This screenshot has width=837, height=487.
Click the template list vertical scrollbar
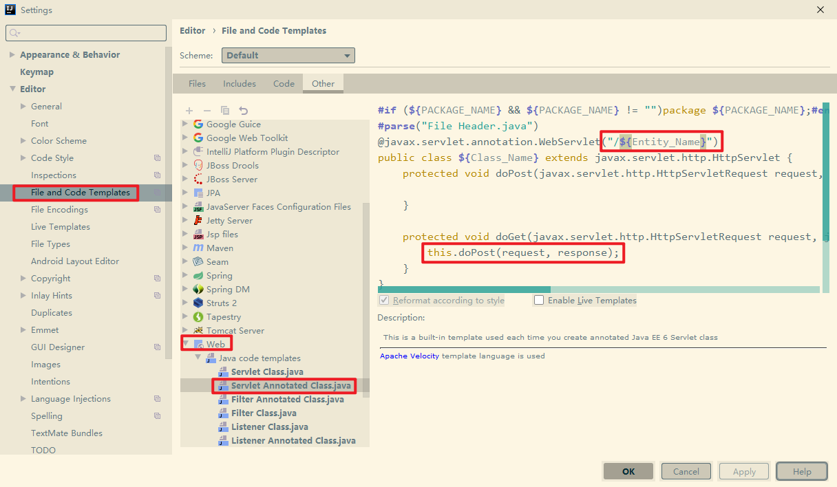366,299
